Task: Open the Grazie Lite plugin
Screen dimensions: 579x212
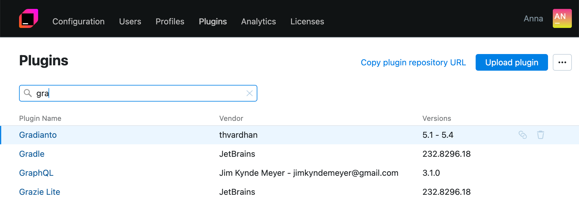Action: point(40,192)
